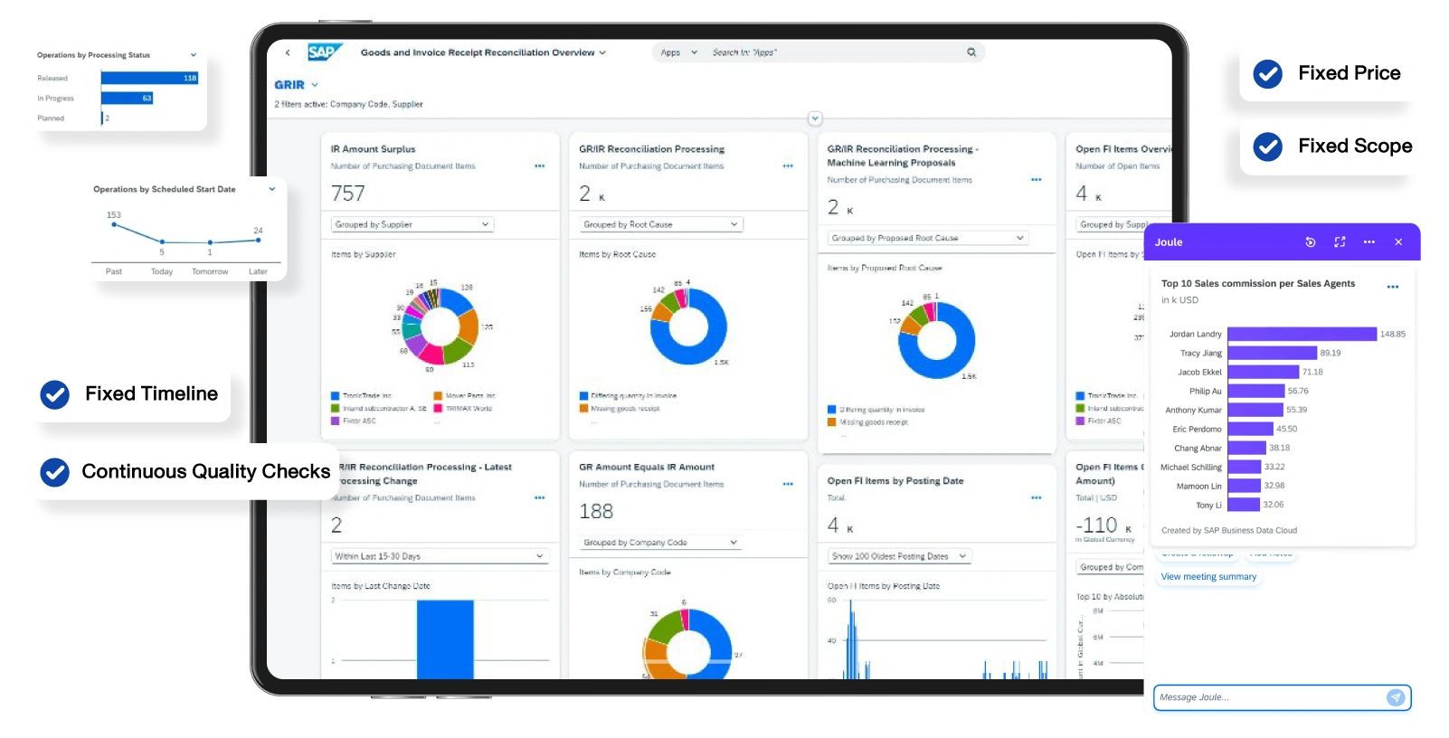Viewport: 1449px width, 738px height.
Task: Click the View meeting summary button
Action: click(x=1208, y=577)
